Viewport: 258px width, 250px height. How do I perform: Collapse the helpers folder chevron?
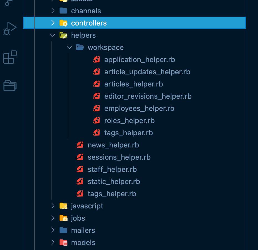tap(53, 35)
